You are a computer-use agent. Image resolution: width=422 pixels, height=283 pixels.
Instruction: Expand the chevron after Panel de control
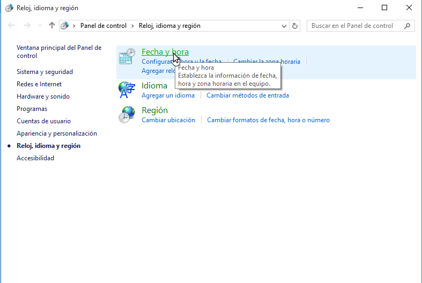(x=132, y=26)
